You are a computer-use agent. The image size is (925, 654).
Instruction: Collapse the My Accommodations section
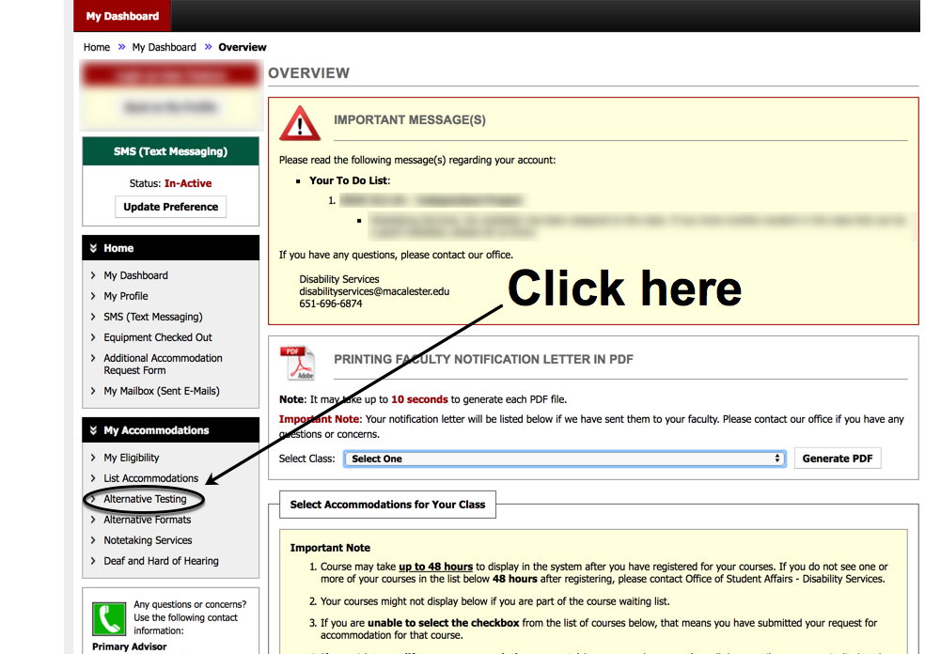pos(170,430)
